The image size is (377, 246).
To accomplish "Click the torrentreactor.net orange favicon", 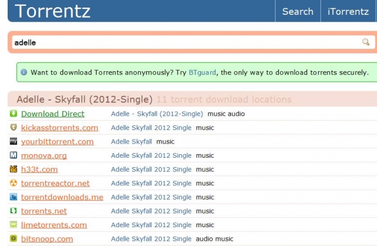I will click(x=14, y=183).
